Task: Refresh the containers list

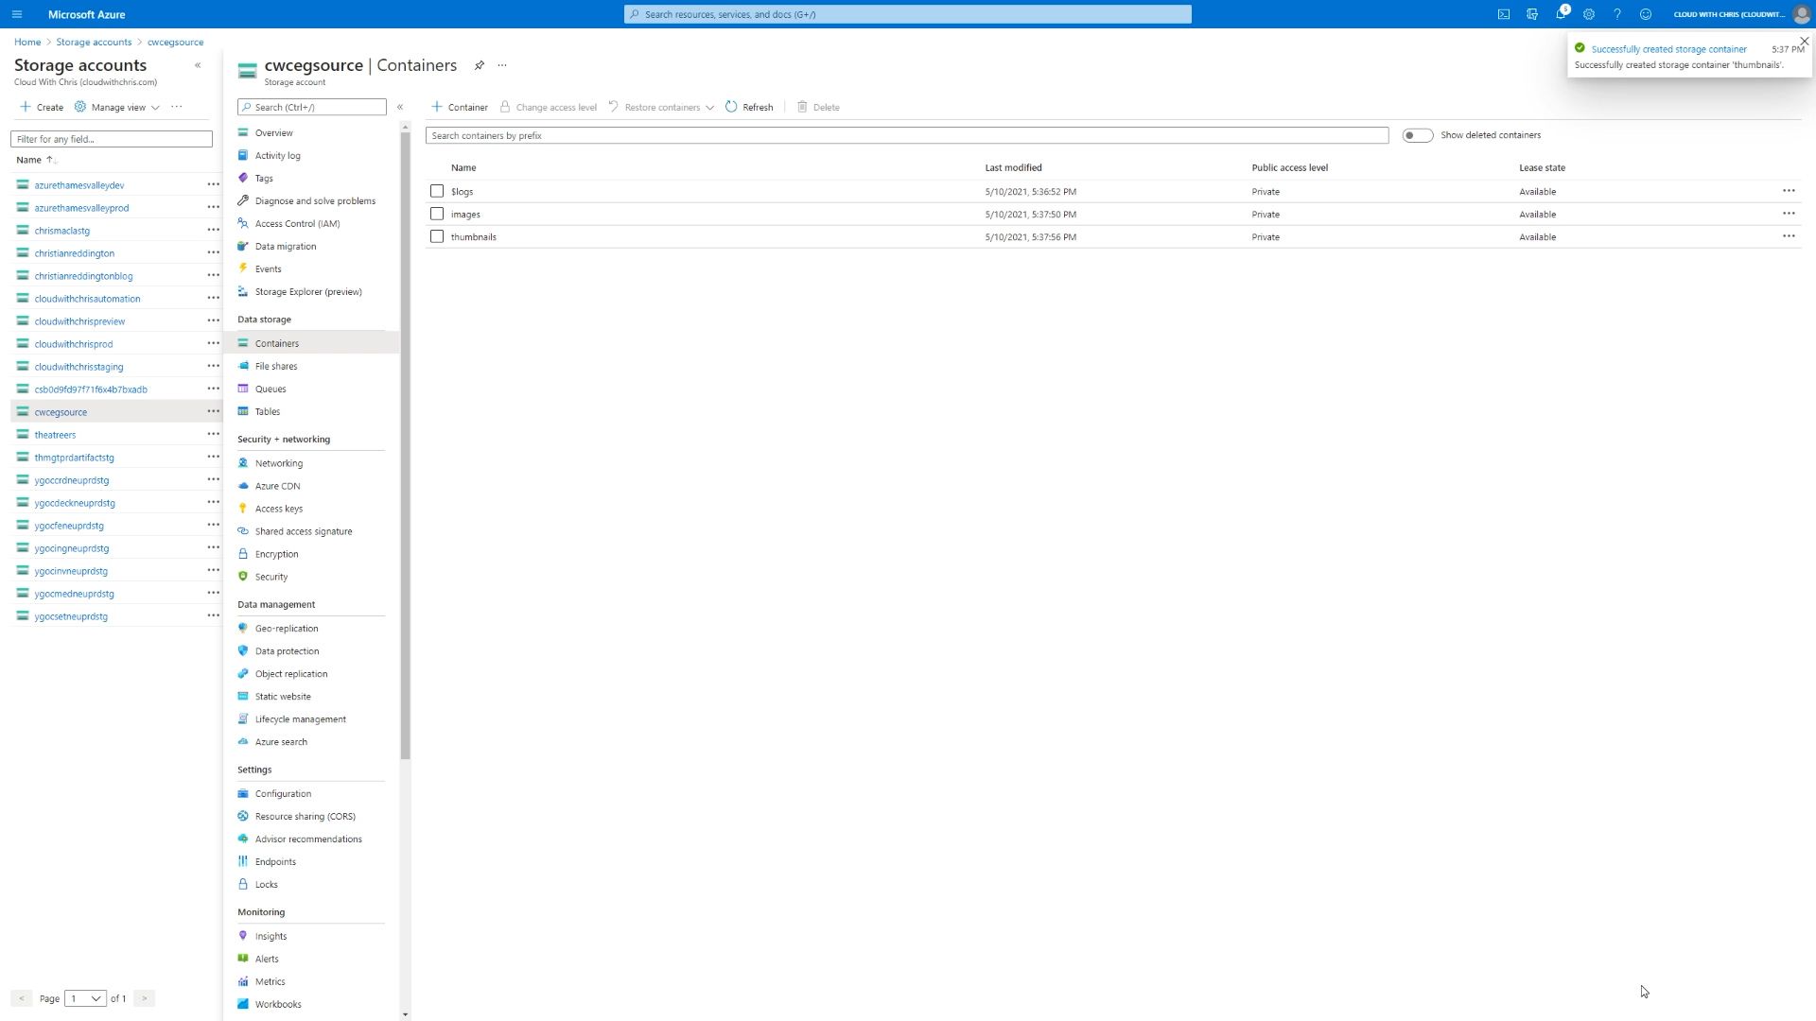Action: pos(750,107)
